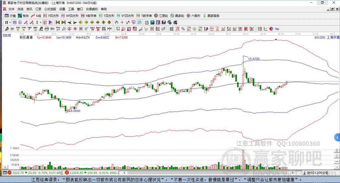Open the 9T四方形 tool

[125, 16]
